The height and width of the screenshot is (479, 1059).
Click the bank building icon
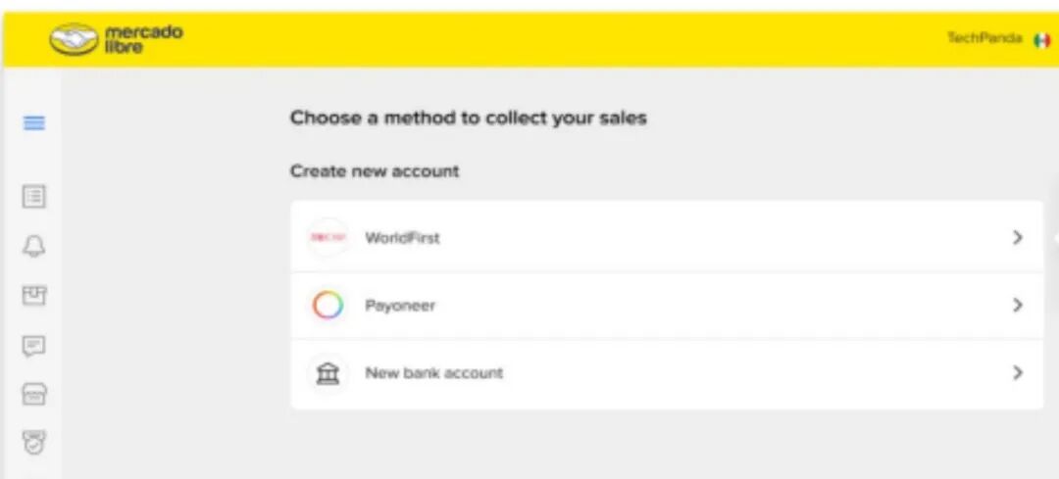point(328,373)
